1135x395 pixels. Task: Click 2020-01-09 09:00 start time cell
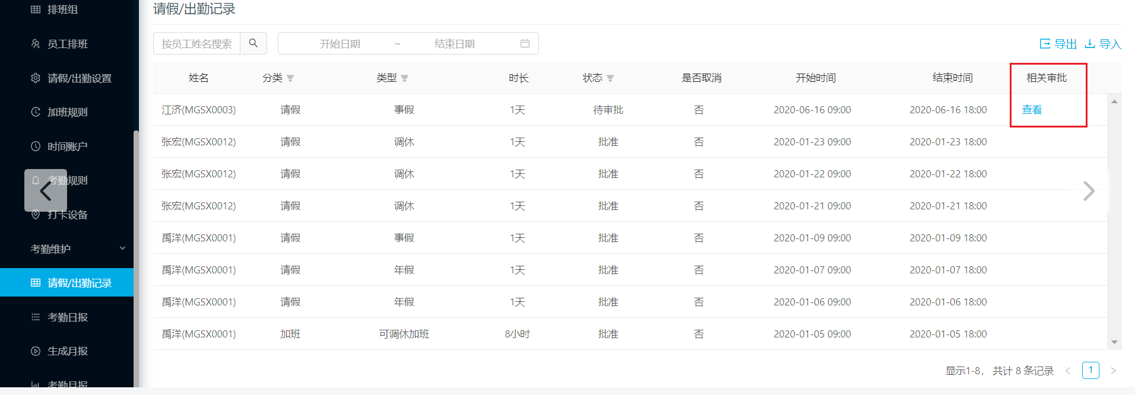(x=812, y=238)
